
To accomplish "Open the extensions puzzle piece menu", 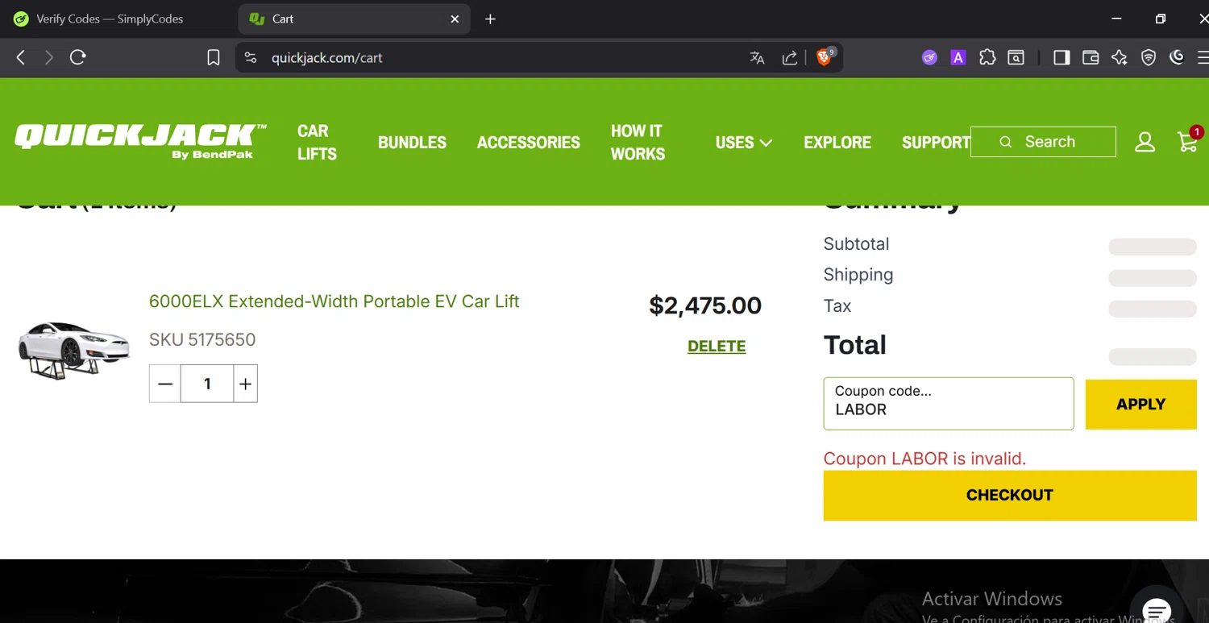I will (x=987, y=57).
